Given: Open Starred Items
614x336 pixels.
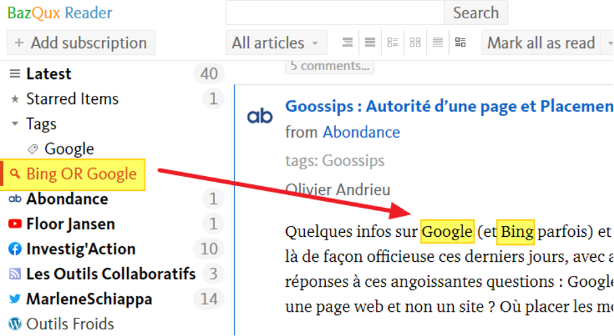Looking at the screenshot, I should [72, 99].
